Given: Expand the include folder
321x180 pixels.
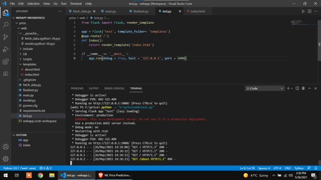Looking at the screenshot, I should [20, 49].
